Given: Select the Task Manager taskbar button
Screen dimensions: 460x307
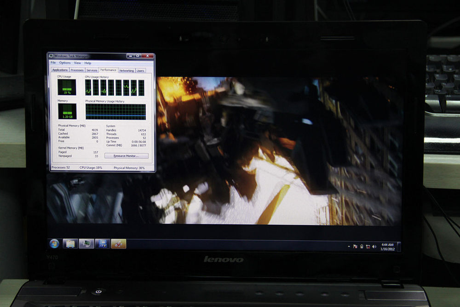Looking at the screenshot, I should click(x=86, y=243).
